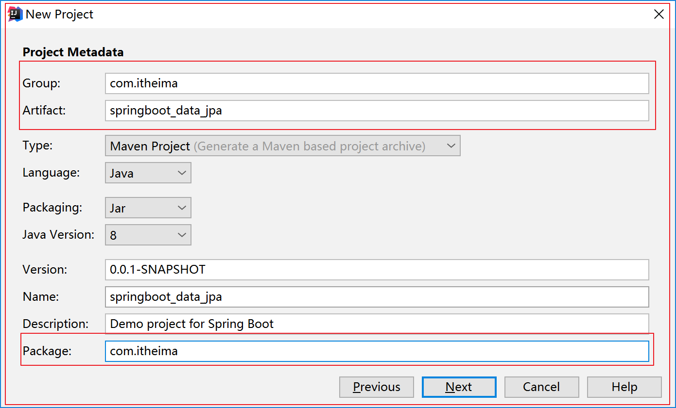Click the Artifact: label
The height and width of the screenshot is (408, 676).
click(x=44, y=111)
